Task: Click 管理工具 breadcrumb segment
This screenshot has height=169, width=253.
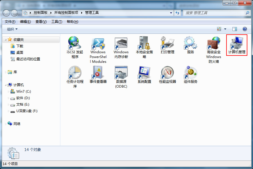Action: tap(92, 13)
